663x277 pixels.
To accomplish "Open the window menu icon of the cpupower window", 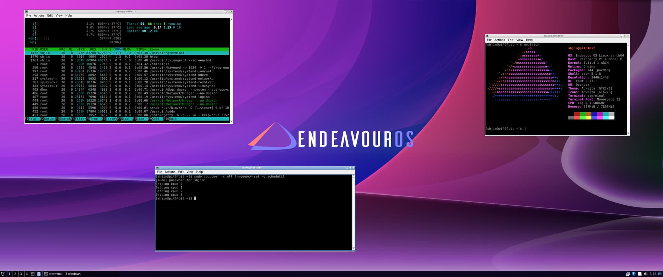I will tap(157, 168).
